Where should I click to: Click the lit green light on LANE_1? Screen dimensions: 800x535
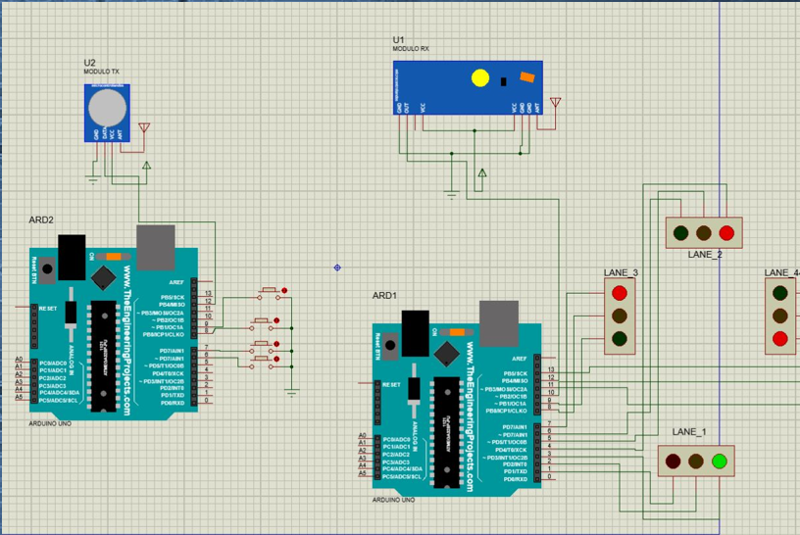click(x=721, y=461)
